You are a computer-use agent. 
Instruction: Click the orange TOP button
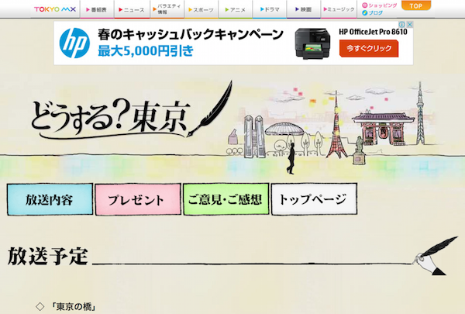tap(415, 5)
